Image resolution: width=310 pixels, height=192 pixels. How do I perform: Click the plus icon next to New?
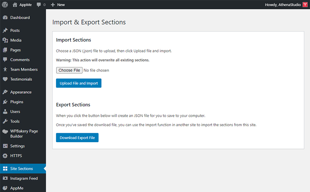(x=53, y=5)
